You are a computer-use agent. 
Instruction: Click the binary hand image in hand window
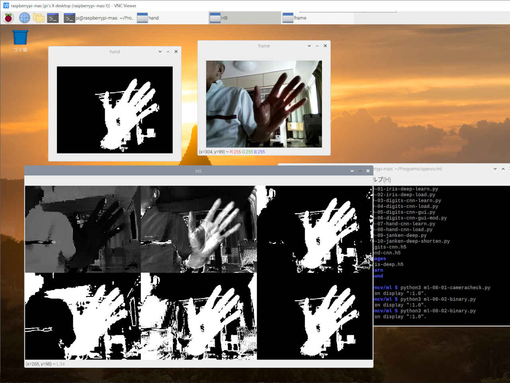(x=115, y=110)
